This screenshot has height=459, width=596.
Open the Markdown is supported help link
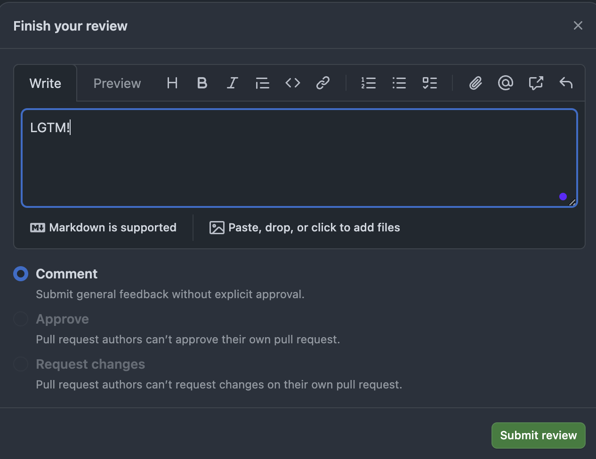[x=103, y=227]
